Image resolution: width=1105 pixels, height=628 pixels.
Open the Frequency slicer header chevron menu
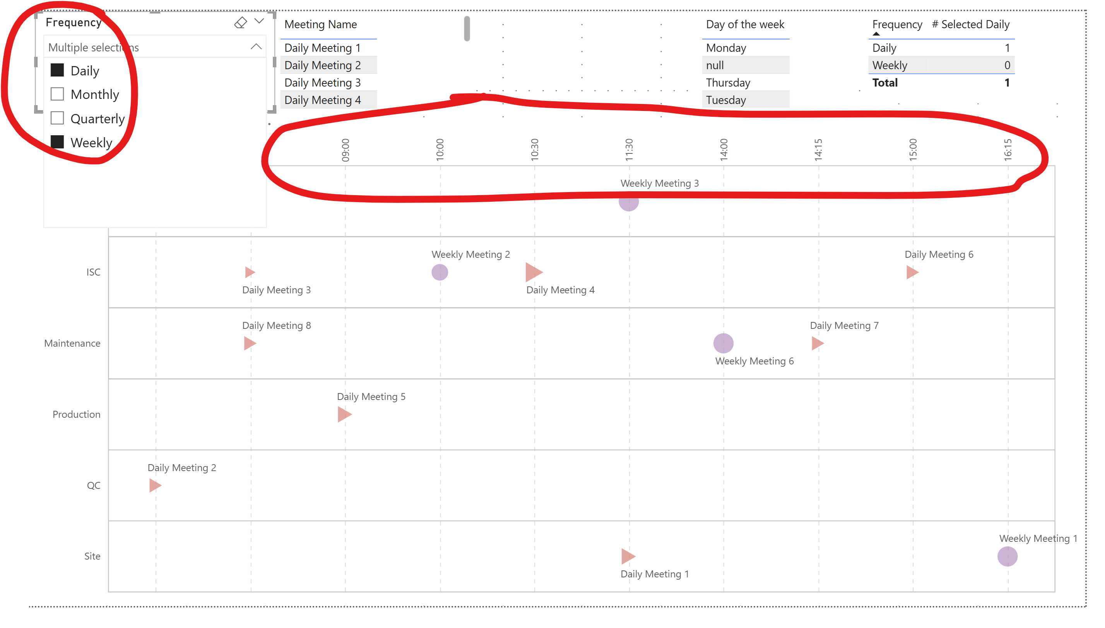[259, 21]
